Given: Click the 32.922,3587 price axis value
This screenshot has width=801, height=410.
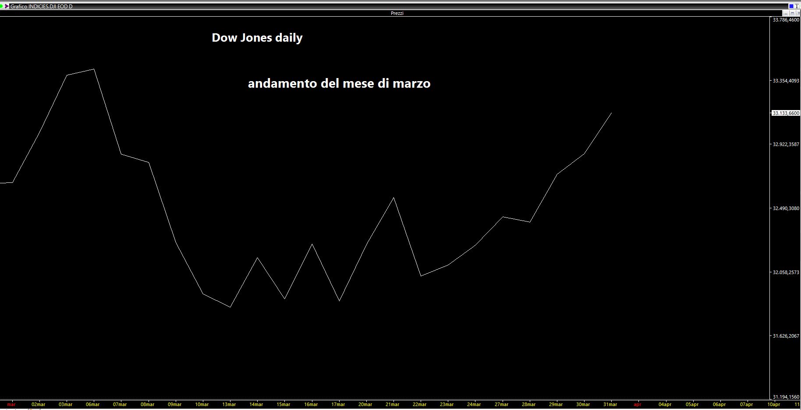Looking at the screenshot, I should pos(786,144).
